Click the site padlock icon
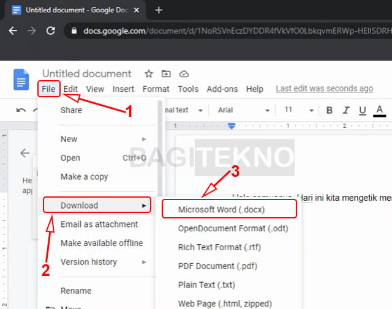The height and width of the screenshot is (309, 392). (74, 31)
